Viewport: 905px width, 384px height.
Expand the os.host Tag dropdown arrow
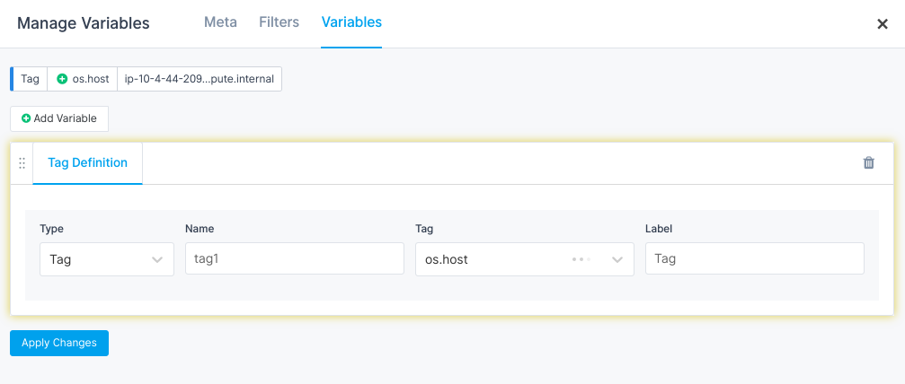tap(617, 259)
